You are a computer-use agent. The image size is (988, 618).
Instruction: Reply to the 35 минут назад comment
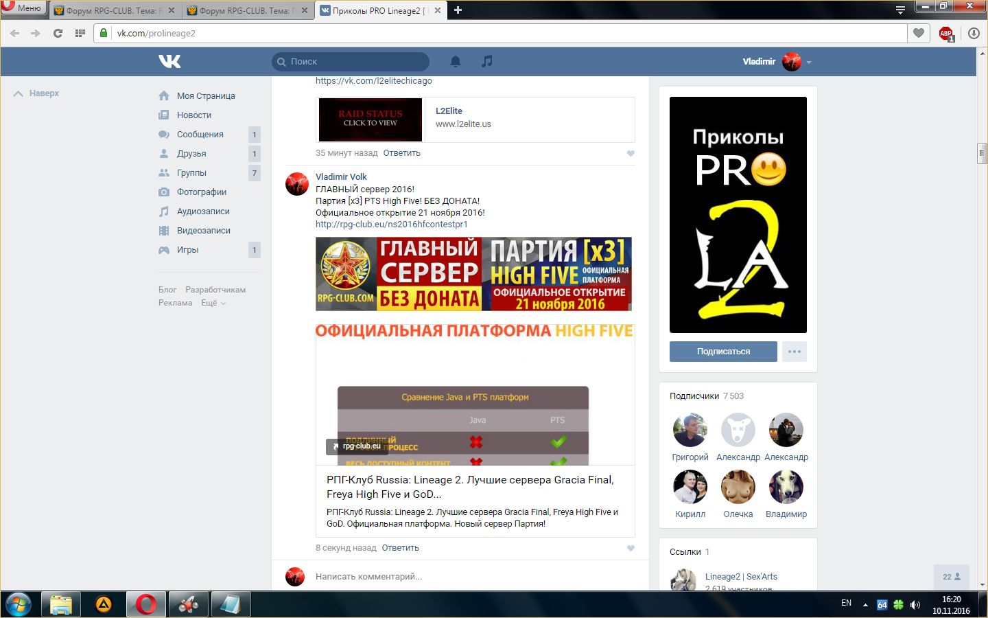point(402,153)
